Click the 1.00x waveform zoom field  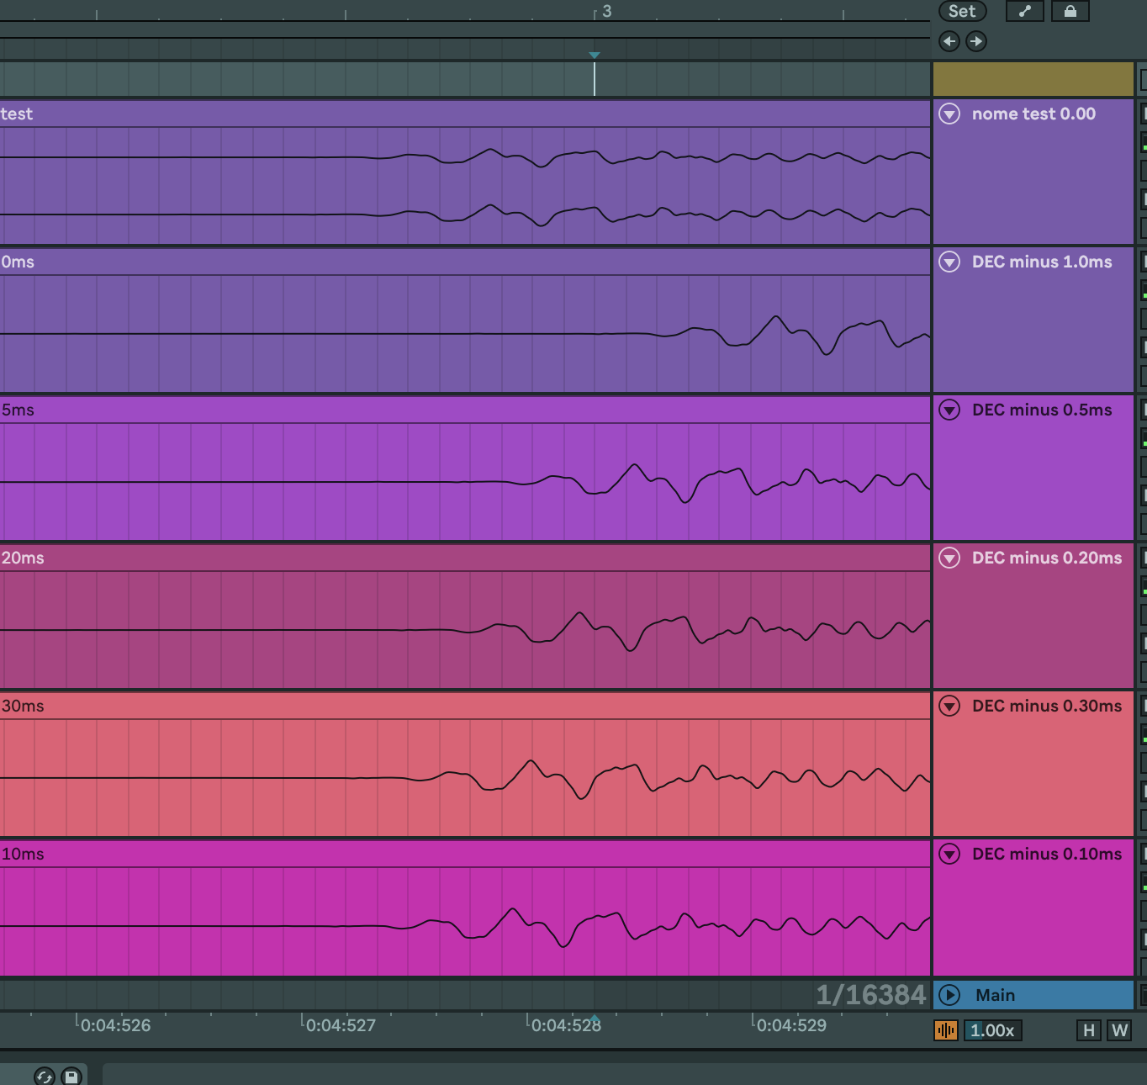[993, 1030]
